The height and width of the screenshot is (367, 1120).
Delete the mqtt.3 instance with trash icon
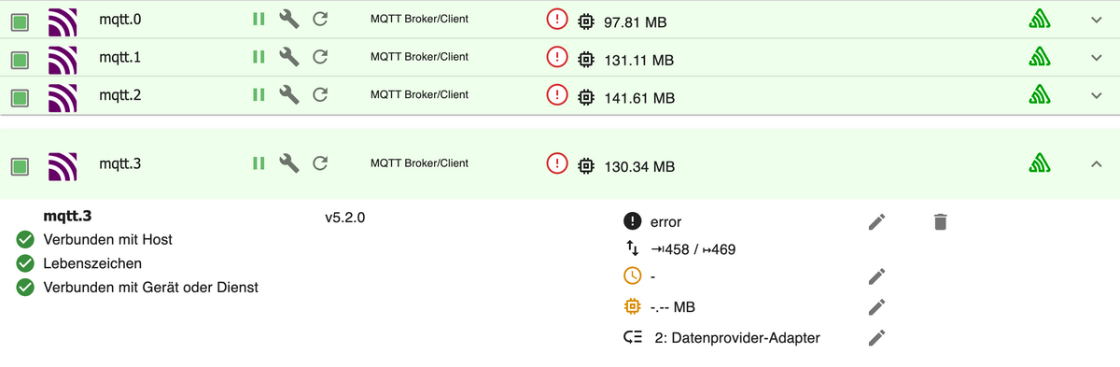[x=941, y=221]
